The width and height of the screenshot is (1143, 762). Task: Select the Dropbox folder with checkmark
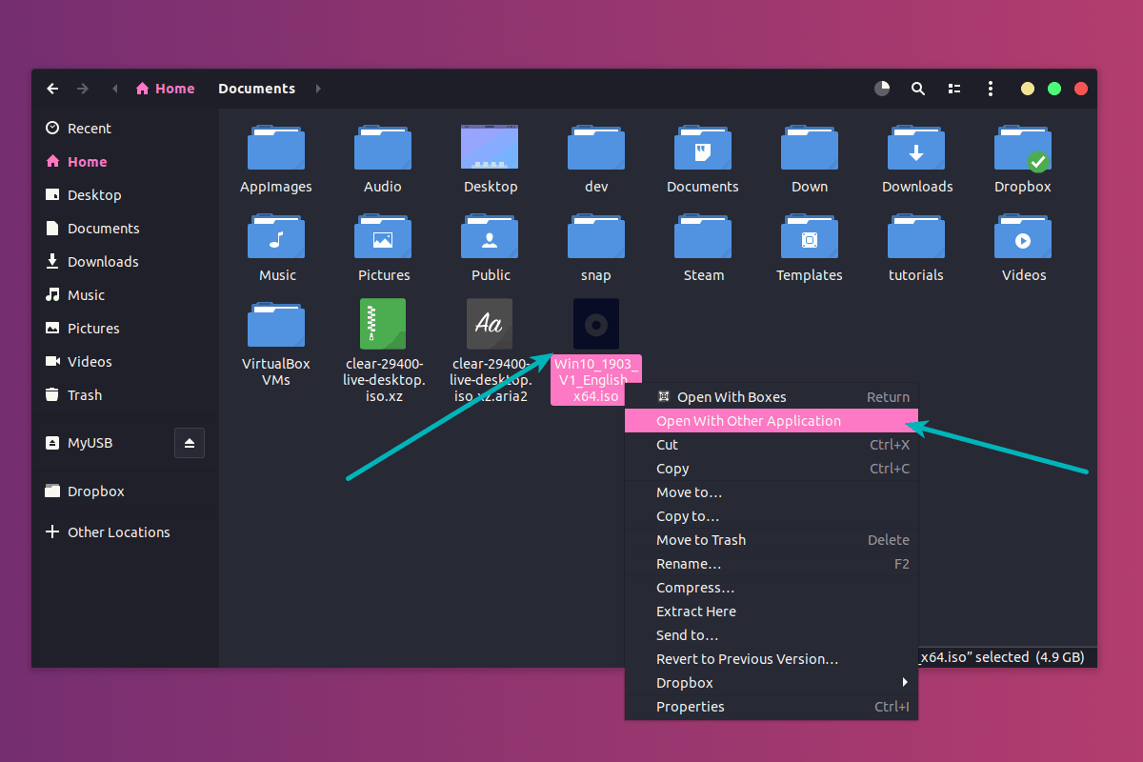(x=1023, y=148)
